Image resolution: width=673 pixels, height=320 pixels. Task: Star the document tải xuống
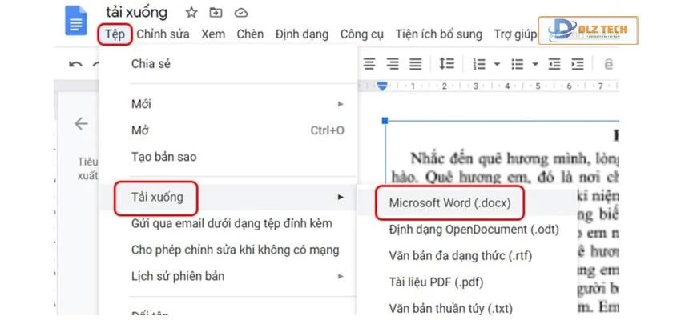pyautogui.click(x=191, y=12)
